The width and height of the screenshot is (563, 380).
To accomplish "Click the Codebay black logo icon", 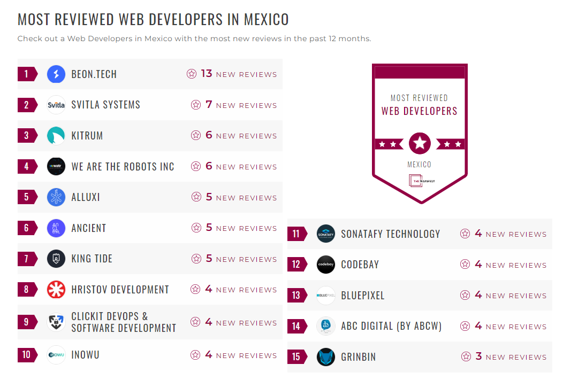I will tap(326, 265).
